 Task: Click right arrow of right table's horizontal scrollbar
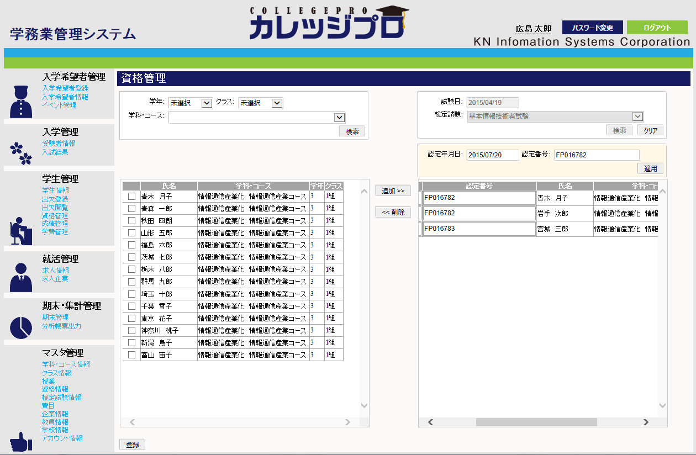[x=646, y=422]
